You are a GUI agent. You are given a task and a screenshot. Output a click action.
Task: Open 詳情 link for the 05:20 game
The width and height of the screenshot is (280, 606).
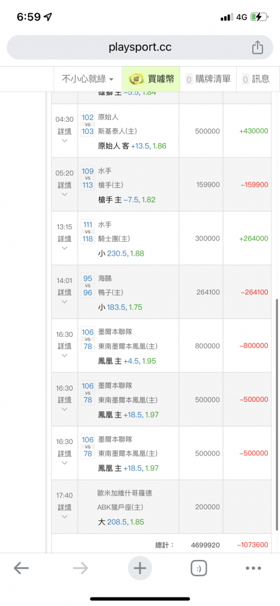point(65,185)
